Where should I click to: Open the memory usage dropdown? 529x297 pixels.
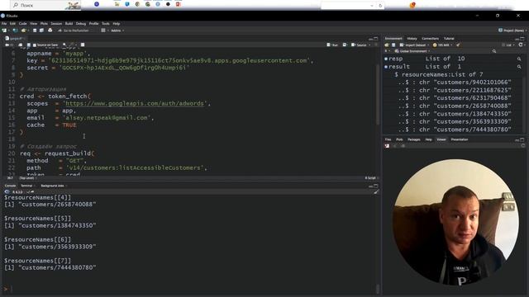[x=443, y=45]
